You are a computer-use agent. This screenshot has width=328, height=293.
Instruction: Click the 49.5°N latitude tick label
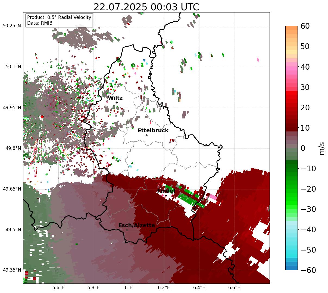tap(13, 230)
